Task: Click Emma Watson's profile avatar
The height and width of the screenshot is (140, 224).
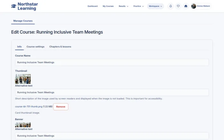Action: tap(194, 6)
